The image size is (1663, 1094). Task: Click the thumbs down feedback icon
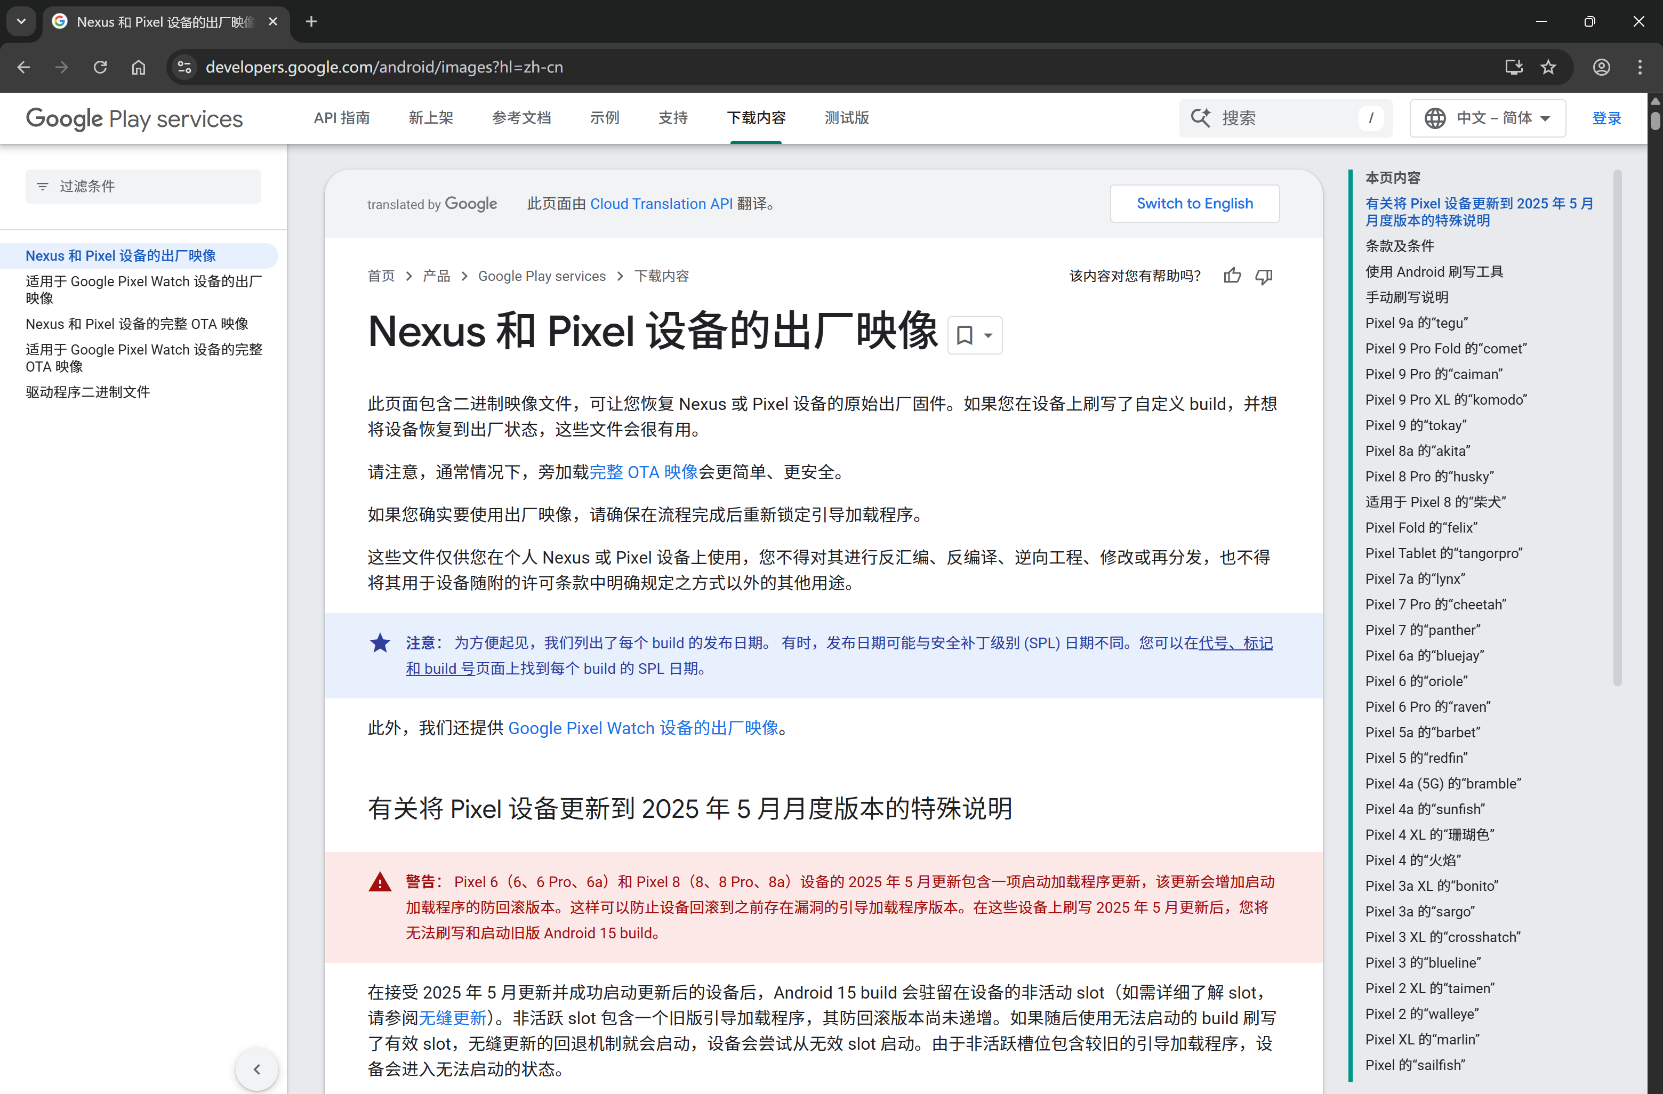point(1264,276)
